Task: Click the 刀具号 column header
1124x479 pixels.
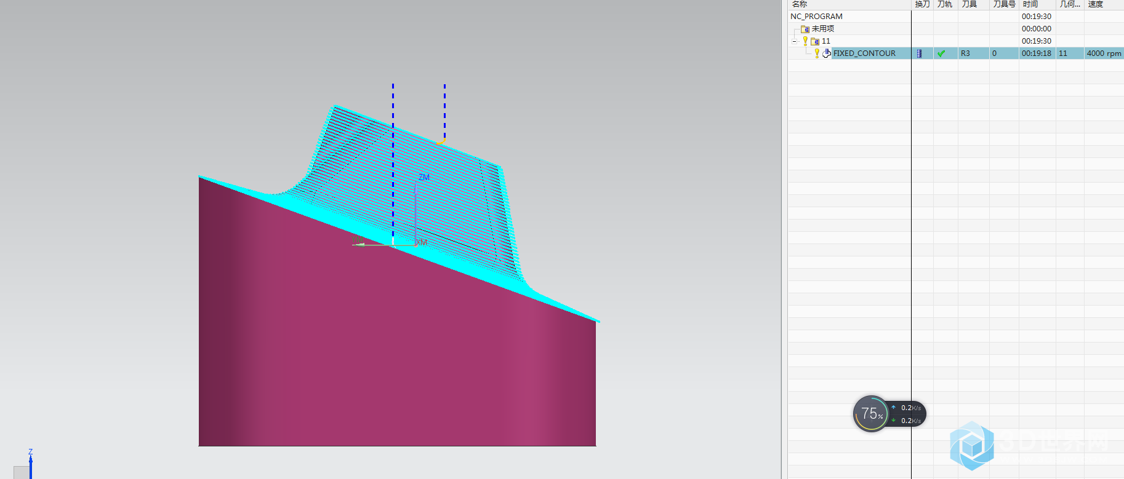Action: (1004, 4)
